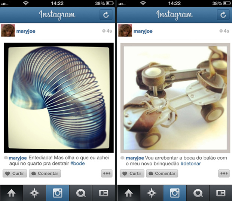Open profile card tab on left screen
Image resolution: width=232 pixels, height=201 pixels.
tap(104, 193)
